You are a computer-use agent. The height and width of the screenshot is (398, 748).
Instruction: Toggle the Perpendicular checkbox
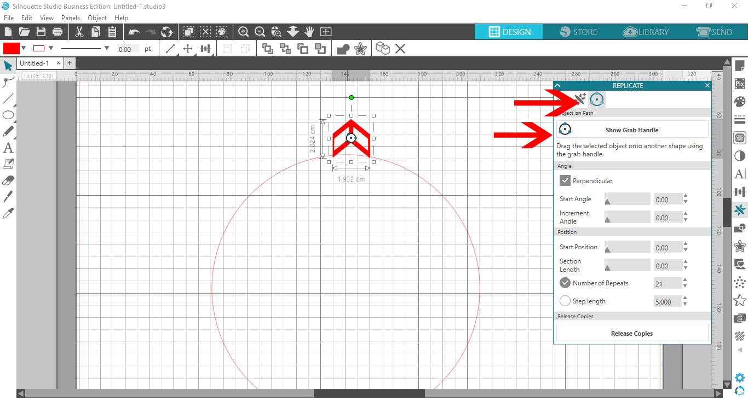click(x=565, y=180)
